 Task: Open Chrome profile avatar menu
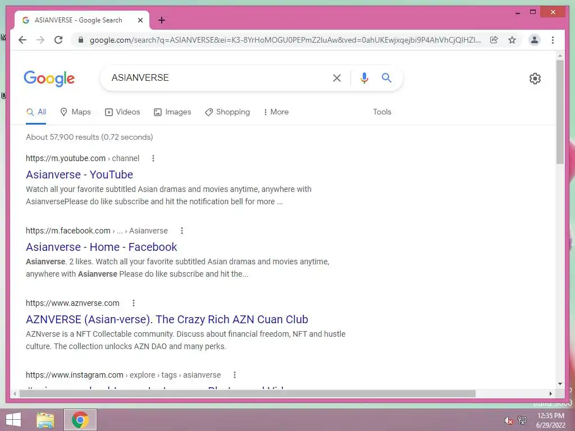pyautogui.click(x=535, y=40)
